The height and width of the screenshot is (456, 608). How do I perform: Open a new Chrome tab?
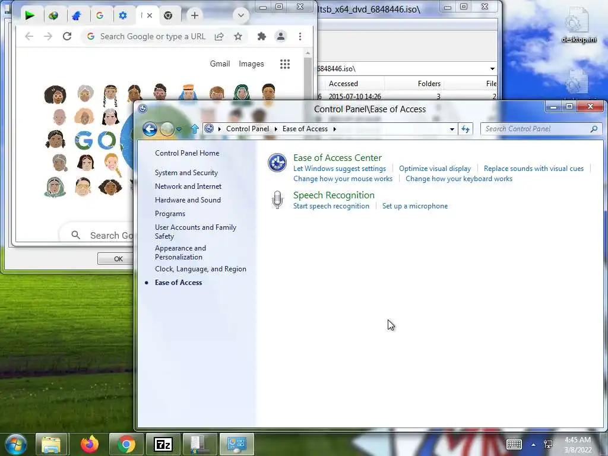point(195,15)
